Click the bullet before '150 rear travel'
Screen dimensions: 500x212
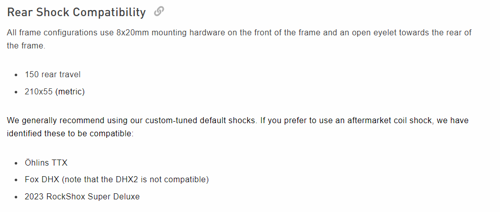16,75
